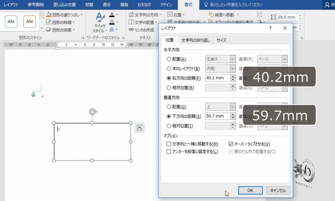335x201 pixels.
Task: Click the text effects A icon
Action: coord(112,30)
